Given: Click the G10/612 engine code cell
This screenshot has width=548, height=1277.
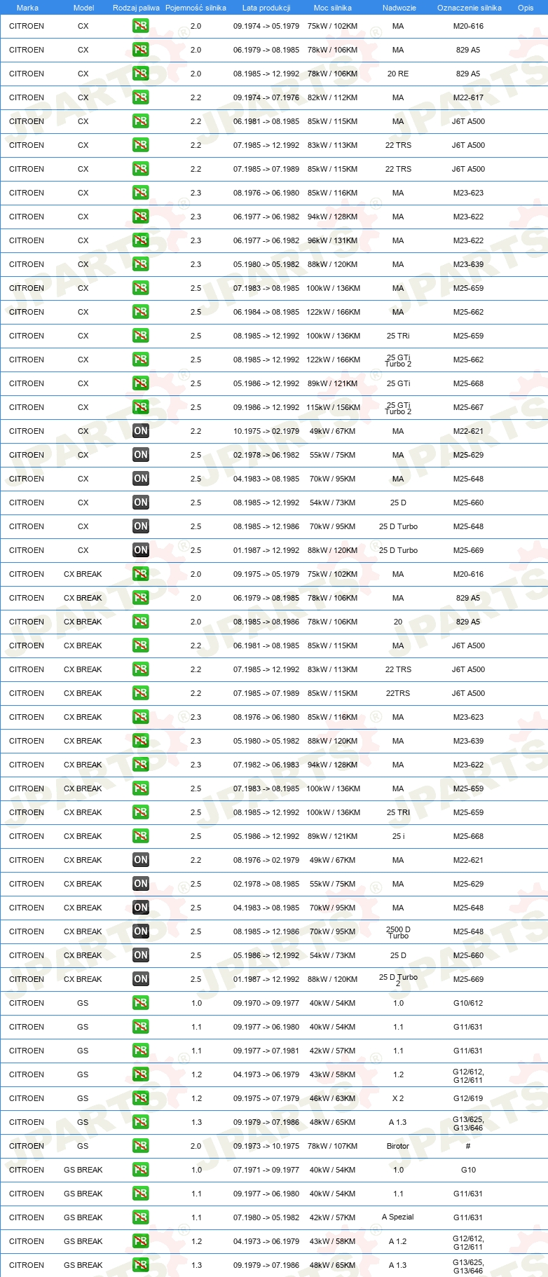Looking at the screenshot, I should click(468, 1003).
